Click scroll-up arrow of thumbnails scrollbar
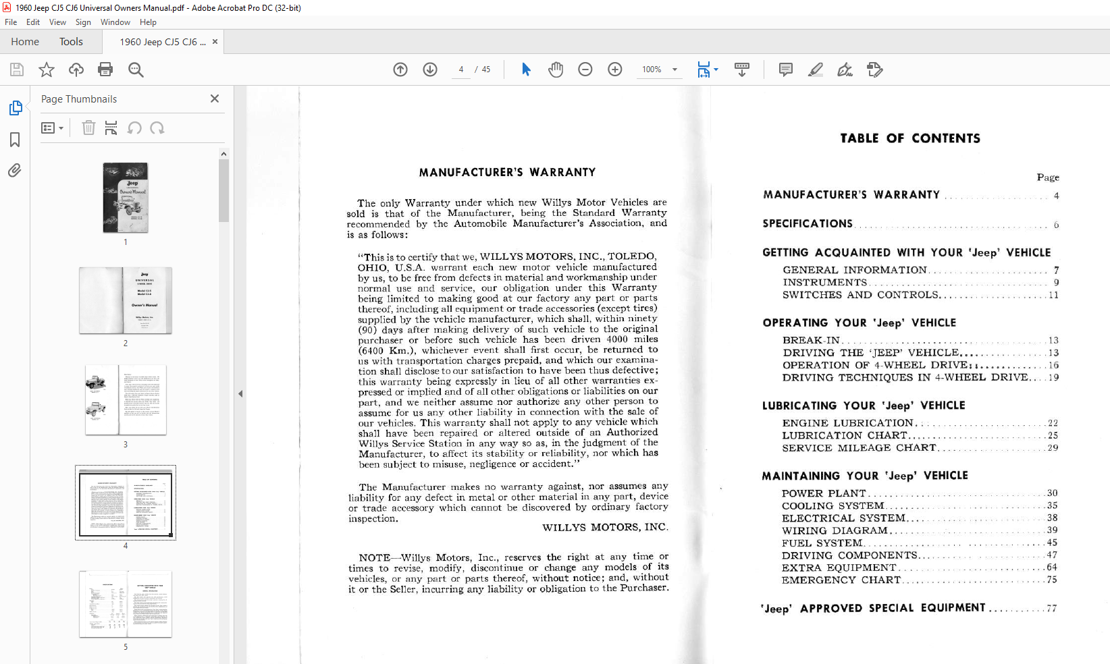Image resolution: width=1110 pixels, height=664 pixels. (x=223, y=154)
